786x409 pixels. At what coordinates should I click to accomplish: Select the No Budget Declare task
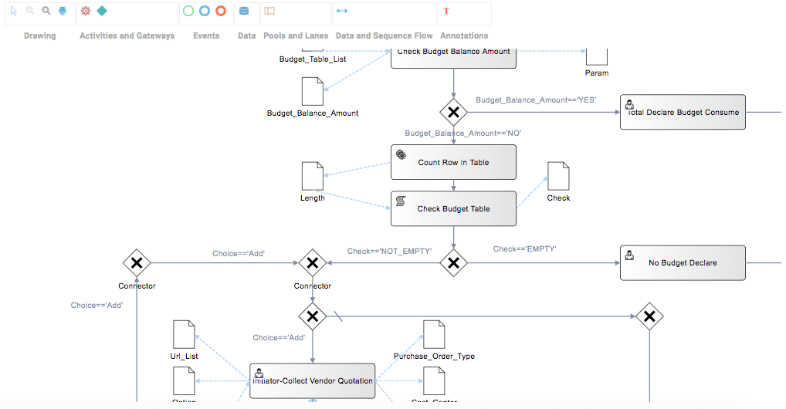click(x=683, y=262)
